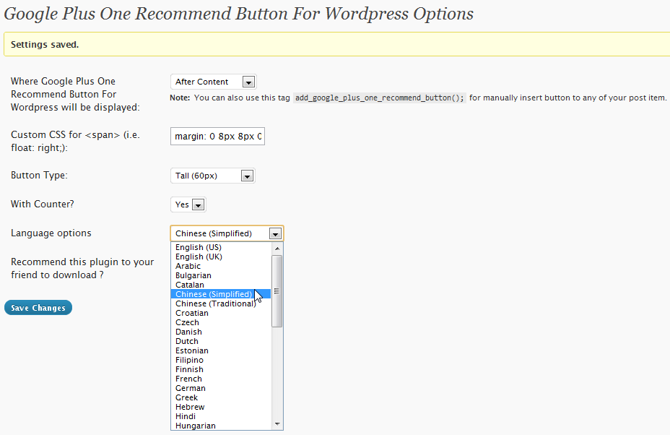Choose Danish from language list
Image resolution: width=670 pixels, height=435 pixels.
point(220,332)
